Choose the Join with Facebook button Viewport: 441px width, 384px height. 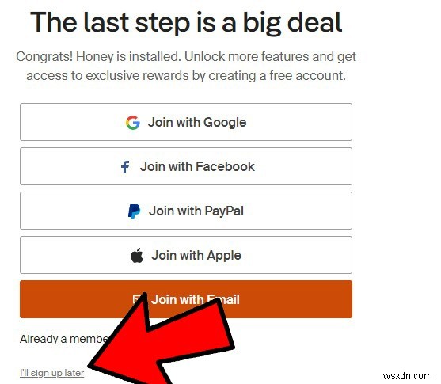tap(186, 166)
